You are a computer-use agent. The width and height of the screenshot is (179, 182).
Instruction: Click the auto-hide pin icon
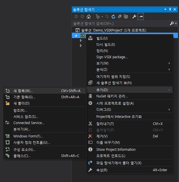pos(170,9)
